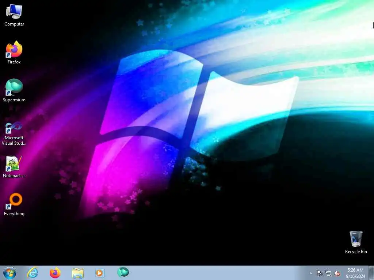The image size is (374, 280).
Task: Open the clock showing 5:26 AM
Action: [x=355, y=273]
